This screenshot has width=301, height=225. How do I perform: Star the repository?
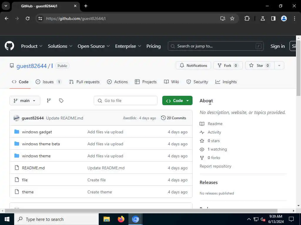[x=260, y=65]
